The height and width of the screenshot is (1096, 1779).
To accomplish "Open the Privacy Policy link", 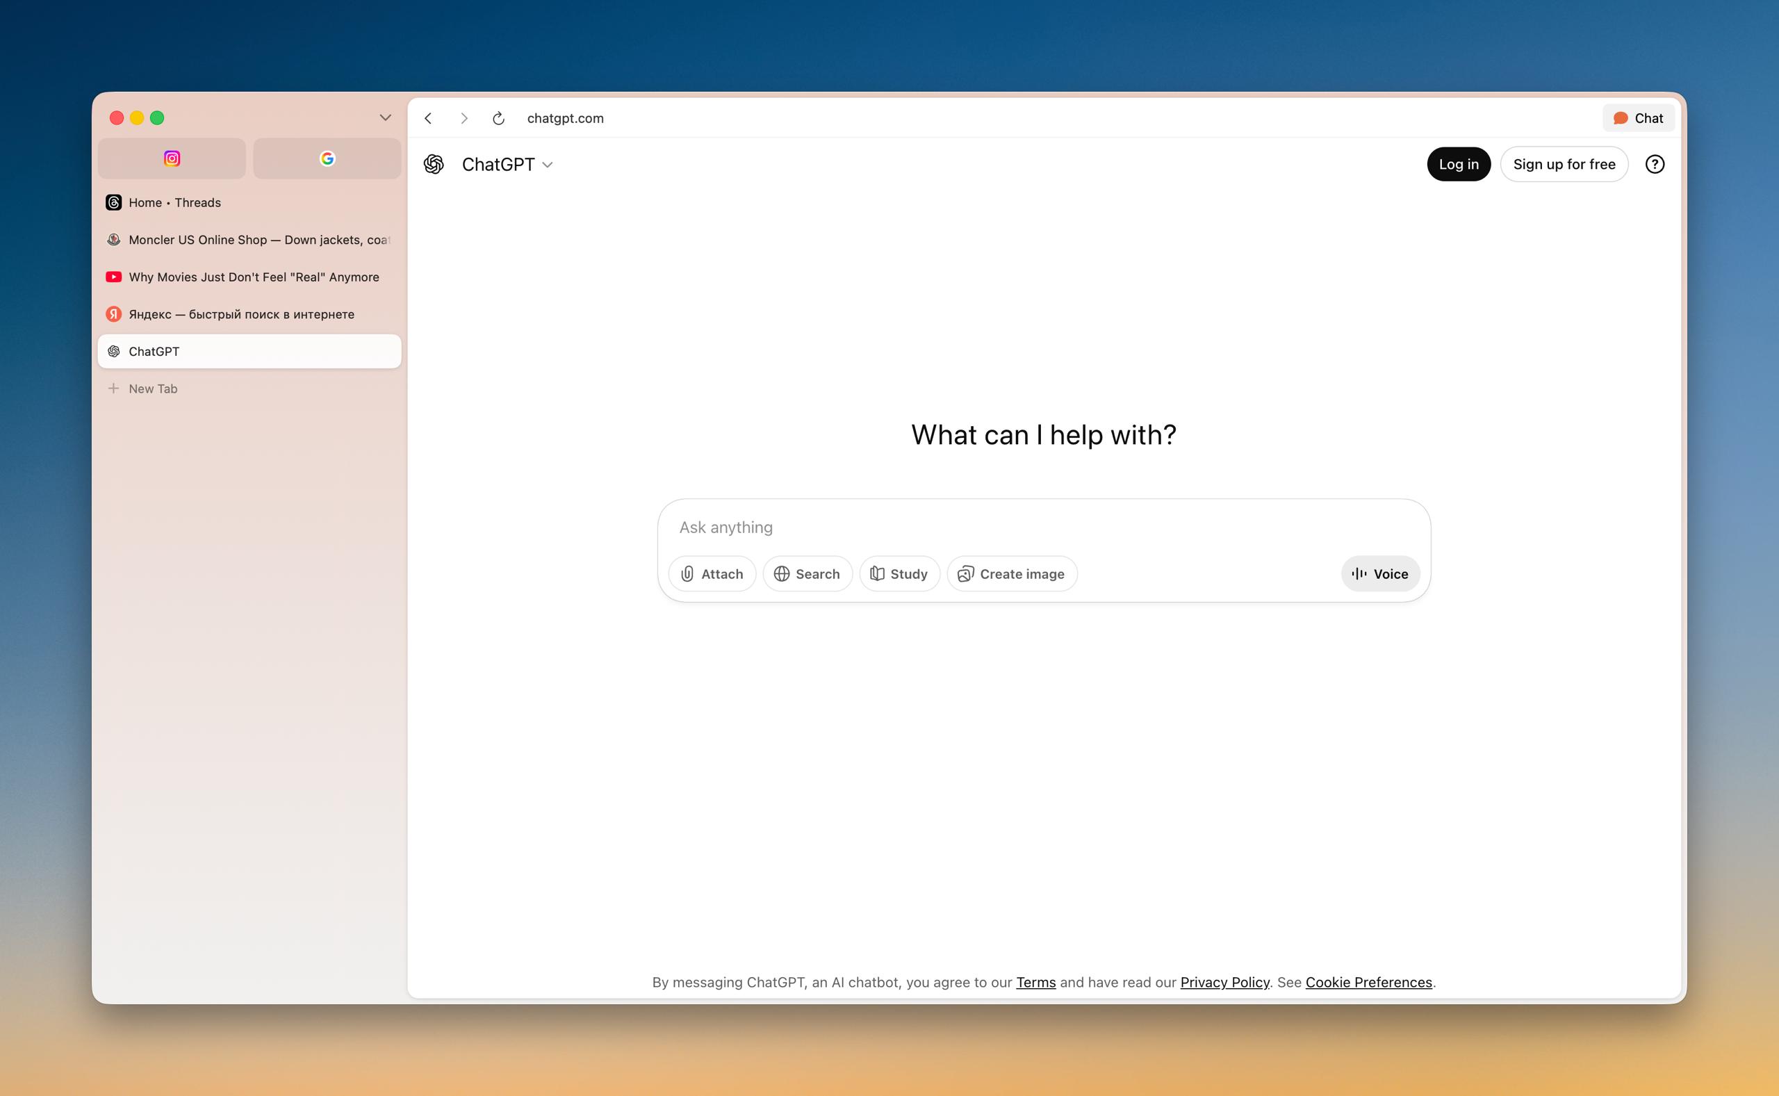I will pos(1224,982).
